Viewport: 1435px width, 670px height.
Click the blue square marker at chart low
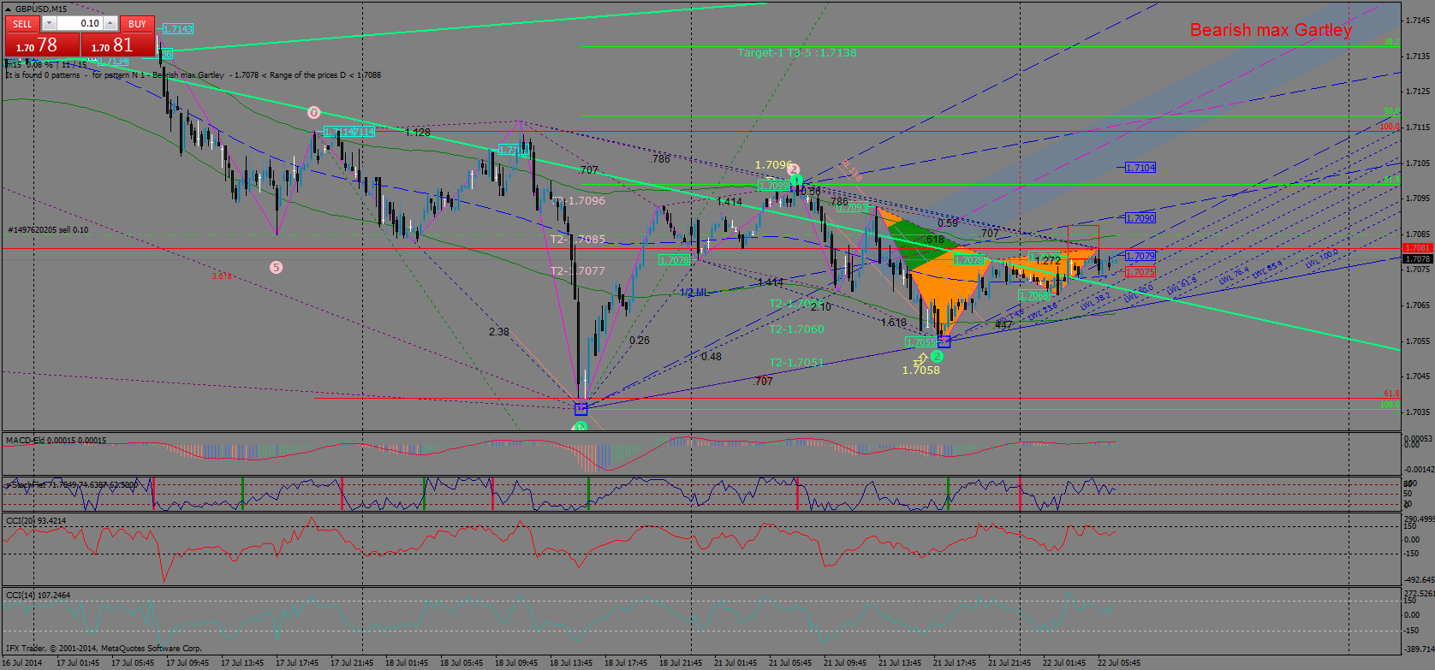tap(581, 409)
